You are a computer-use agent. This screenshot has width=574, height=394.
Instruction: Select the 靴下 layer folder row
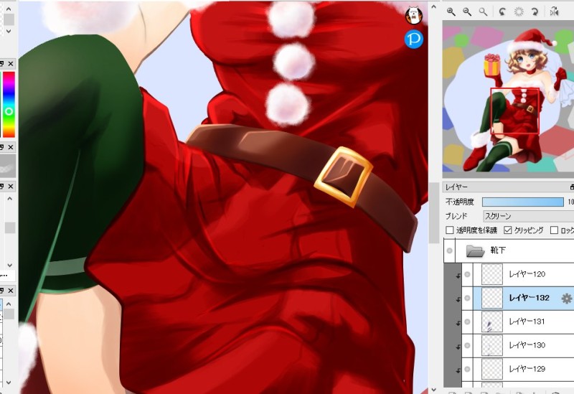click(x=509, y=251)
